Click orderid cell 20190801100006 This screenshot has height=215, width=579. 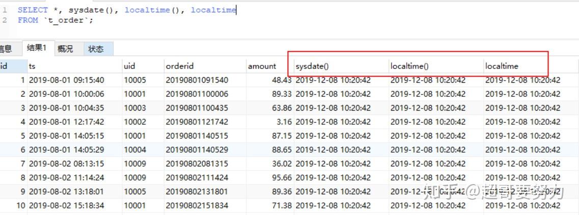point(197,94)
